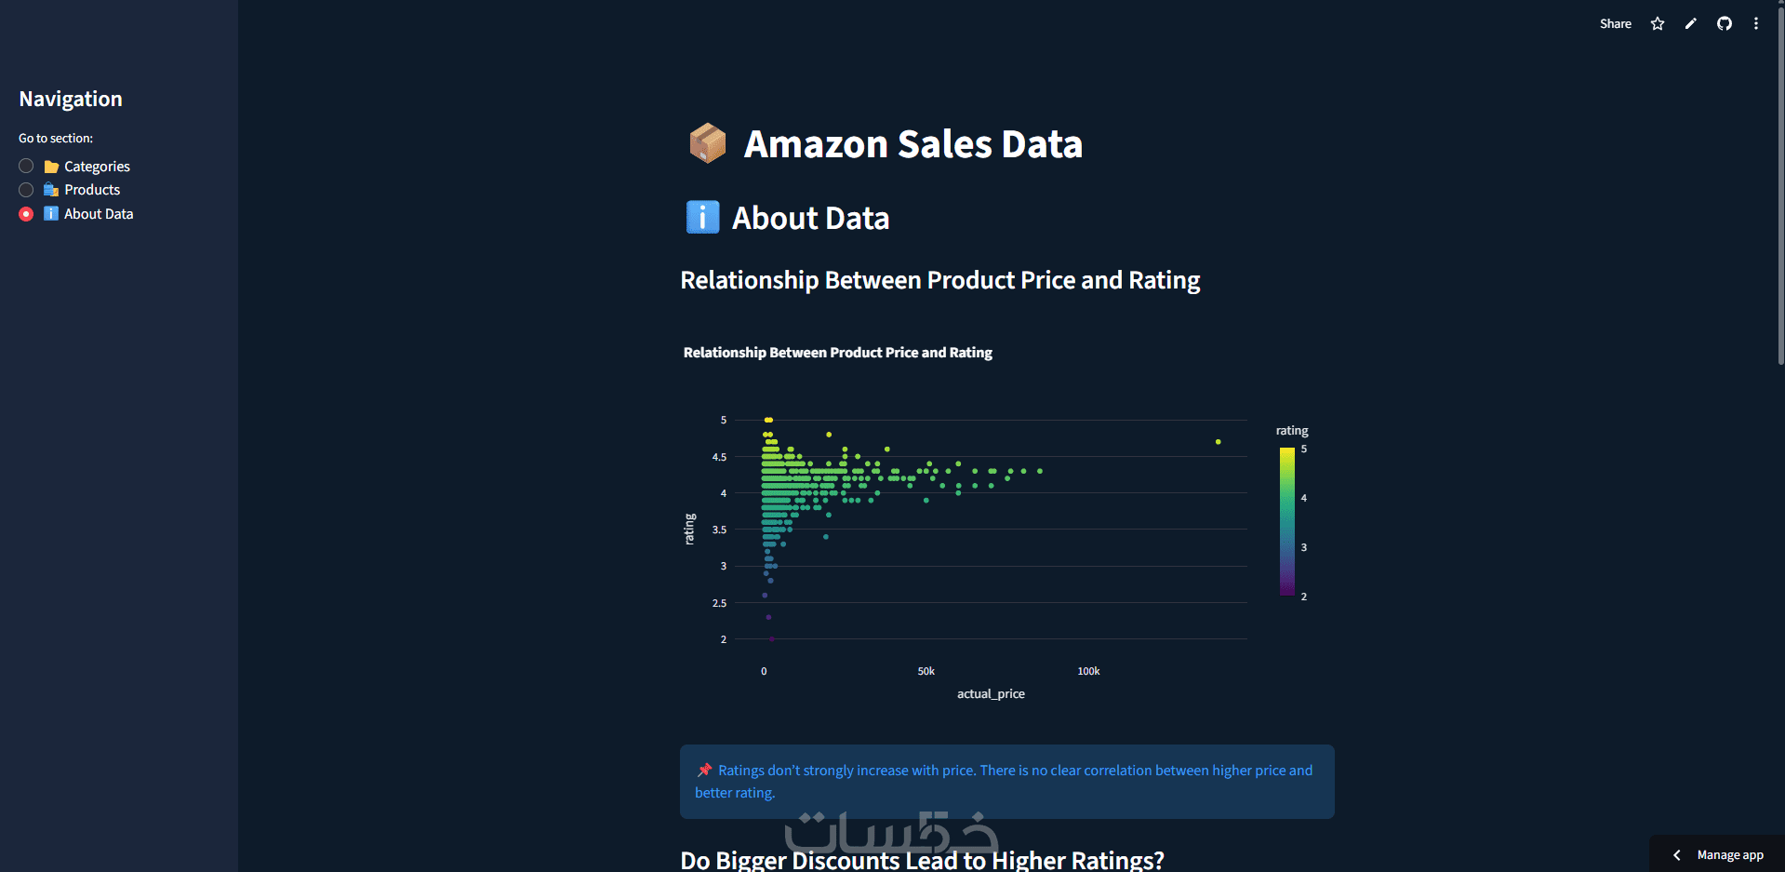This screenshot has height=872, width=1785.
Task: Click the outlier point near top-right of scatter plot
Action: [1218, 442]
